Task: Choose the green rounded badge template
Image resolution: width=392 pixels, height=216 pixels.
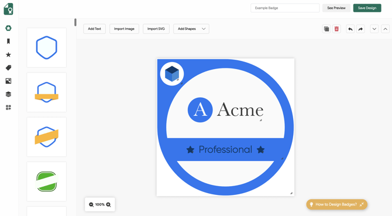Action: [46, 181]
